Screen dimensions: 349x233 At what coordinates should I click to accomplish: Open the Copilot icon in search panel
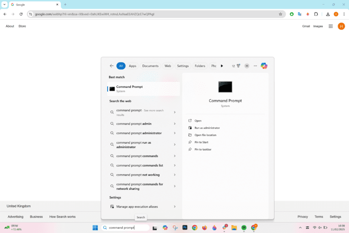click(264, 66)
